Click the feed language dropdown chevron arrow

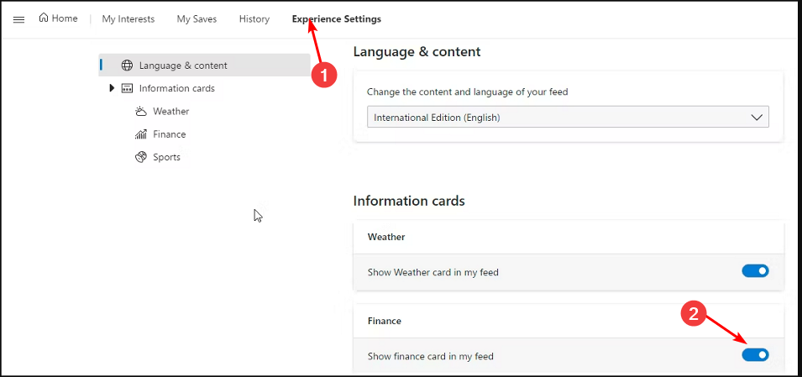click(x=757, y=118)
